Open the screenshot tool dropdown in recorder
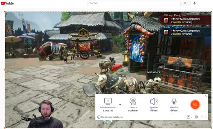The width and height of the screenshot is (213, 129). (189, 117)
